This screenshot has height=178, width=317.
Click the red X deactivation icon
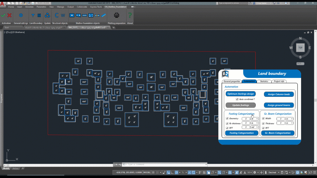(9, 16)
